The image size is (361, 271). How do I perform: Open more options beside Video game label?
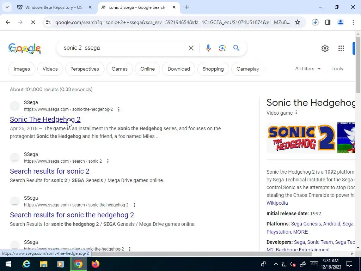(x=296, y=113)
